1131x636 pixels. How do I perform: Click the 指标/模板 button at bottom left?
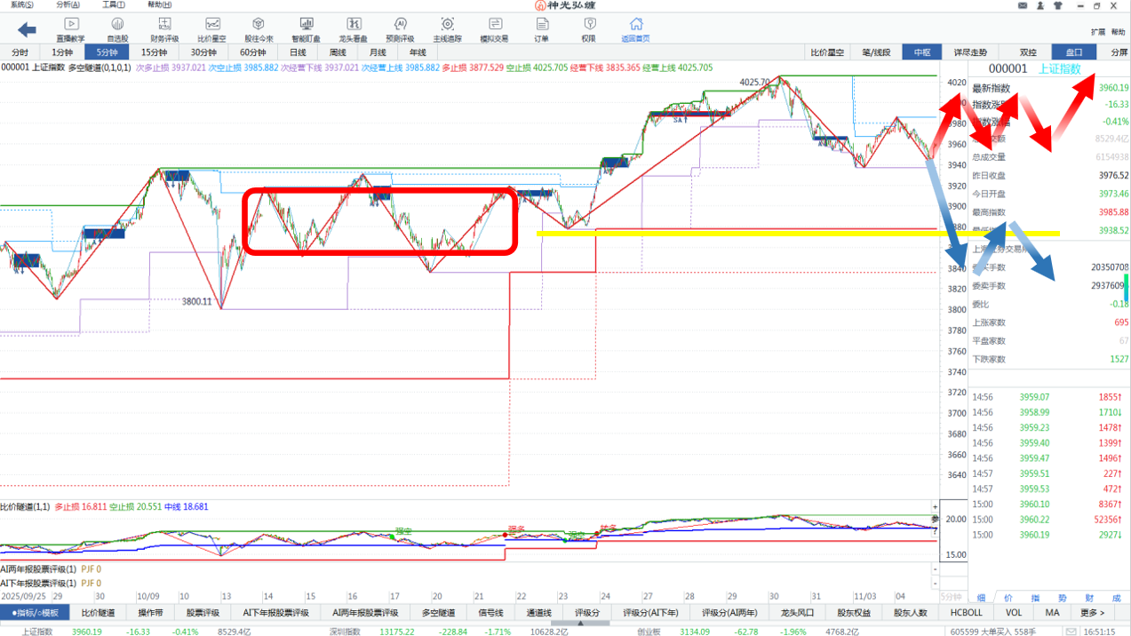coord(35,613)
